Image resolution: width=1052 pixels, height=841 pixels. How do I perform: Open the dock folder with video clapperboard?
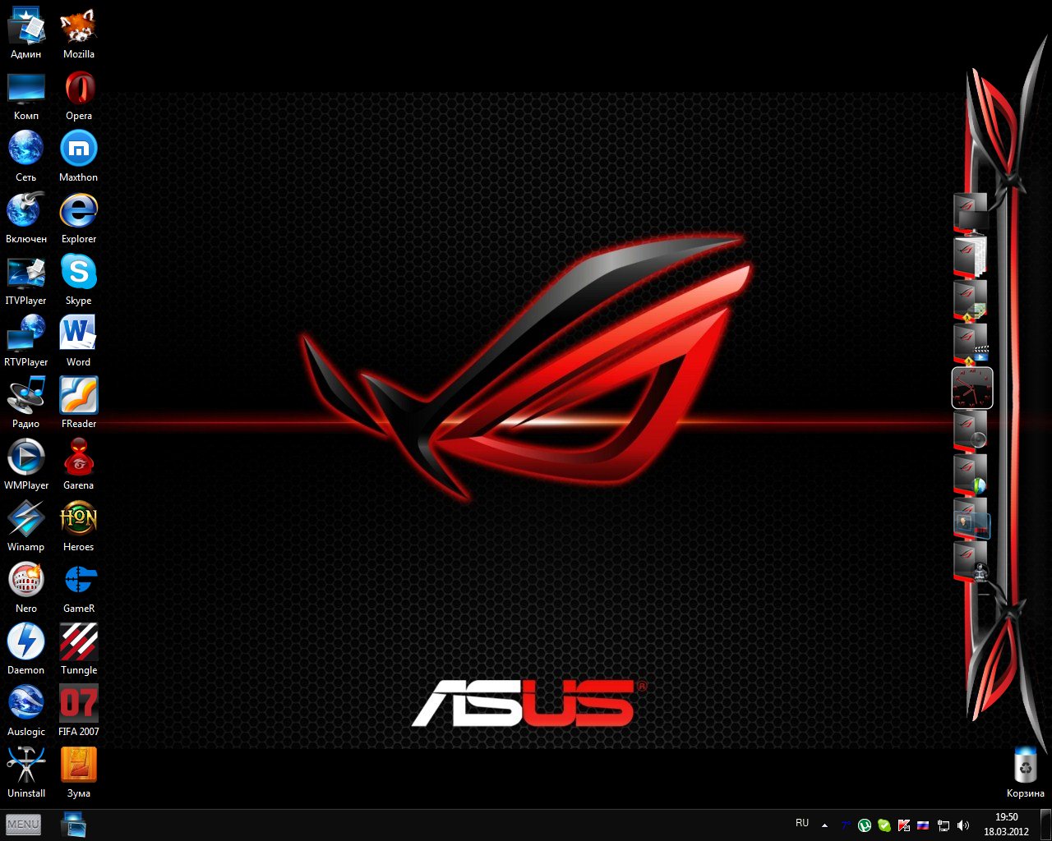[x=971, y=343]
